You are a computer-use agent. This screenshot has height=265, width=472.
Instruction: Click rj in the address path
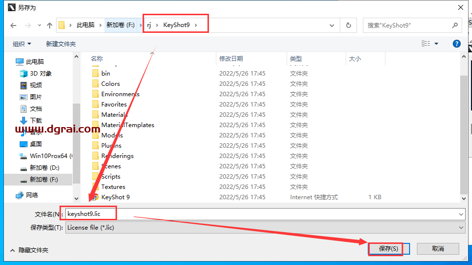(x=149, y=25)
